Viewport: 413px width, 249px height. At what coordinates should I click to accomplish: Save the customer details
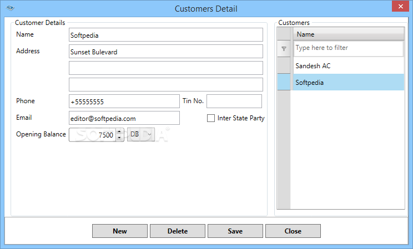tap(235, 231)
